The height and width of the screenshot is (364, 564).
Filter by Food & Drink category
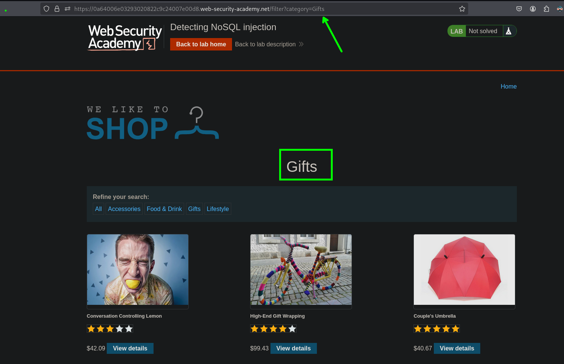(164, 209)
